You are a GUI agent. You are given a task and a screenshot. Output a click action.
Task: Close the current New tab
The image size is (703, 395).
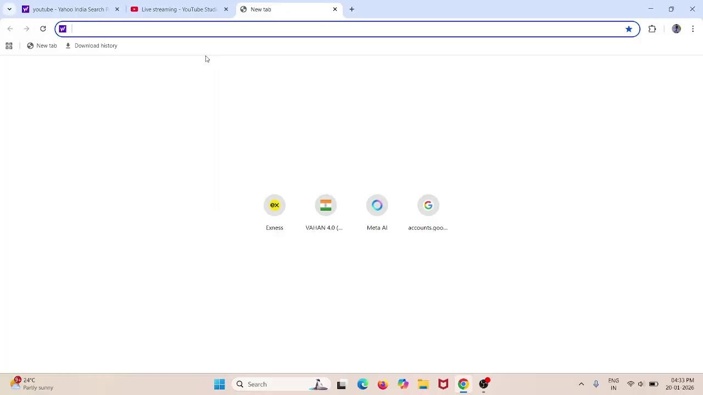(335, 9)
